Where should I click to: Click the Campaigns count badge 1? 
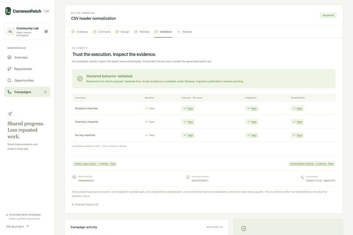tap(45, 92)
